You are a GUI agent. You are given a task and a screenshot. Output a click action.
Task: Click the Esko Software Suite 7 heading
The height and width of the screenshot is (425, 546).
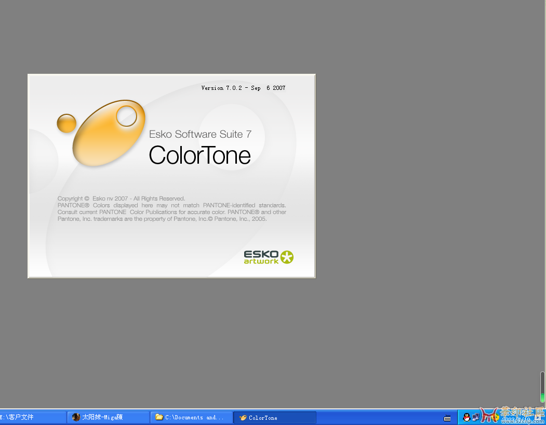tap(200, 134)
